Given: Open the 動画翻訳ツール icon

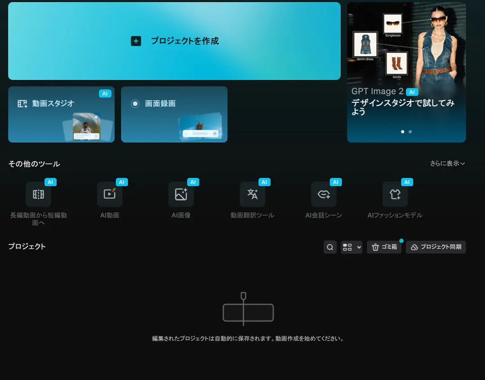Looking at the screenshot, I should pos(252,194).
